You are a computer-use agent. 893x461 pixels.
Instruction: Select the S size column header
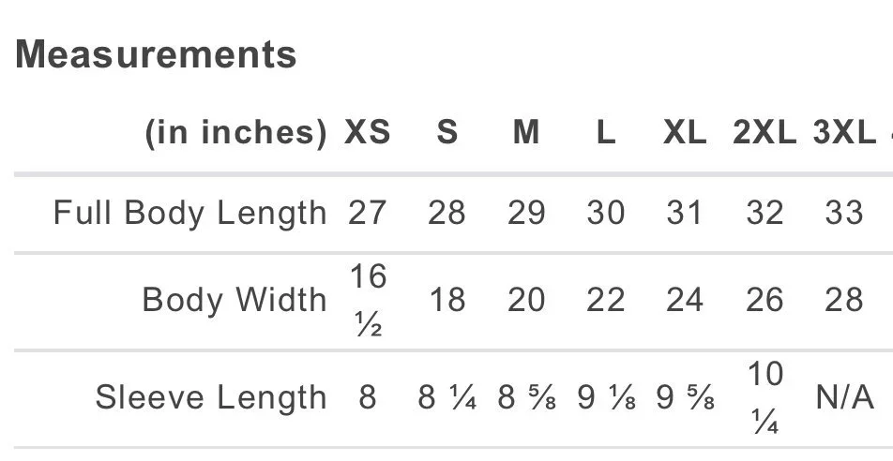447,133
